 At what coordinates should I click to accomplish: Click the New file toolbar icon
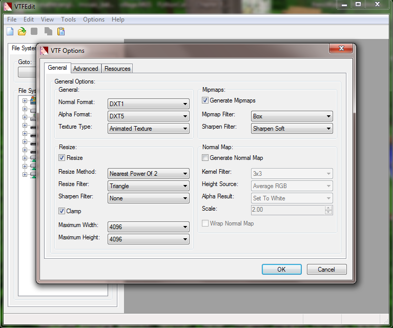pyautogui.click(x=10, y=31)
